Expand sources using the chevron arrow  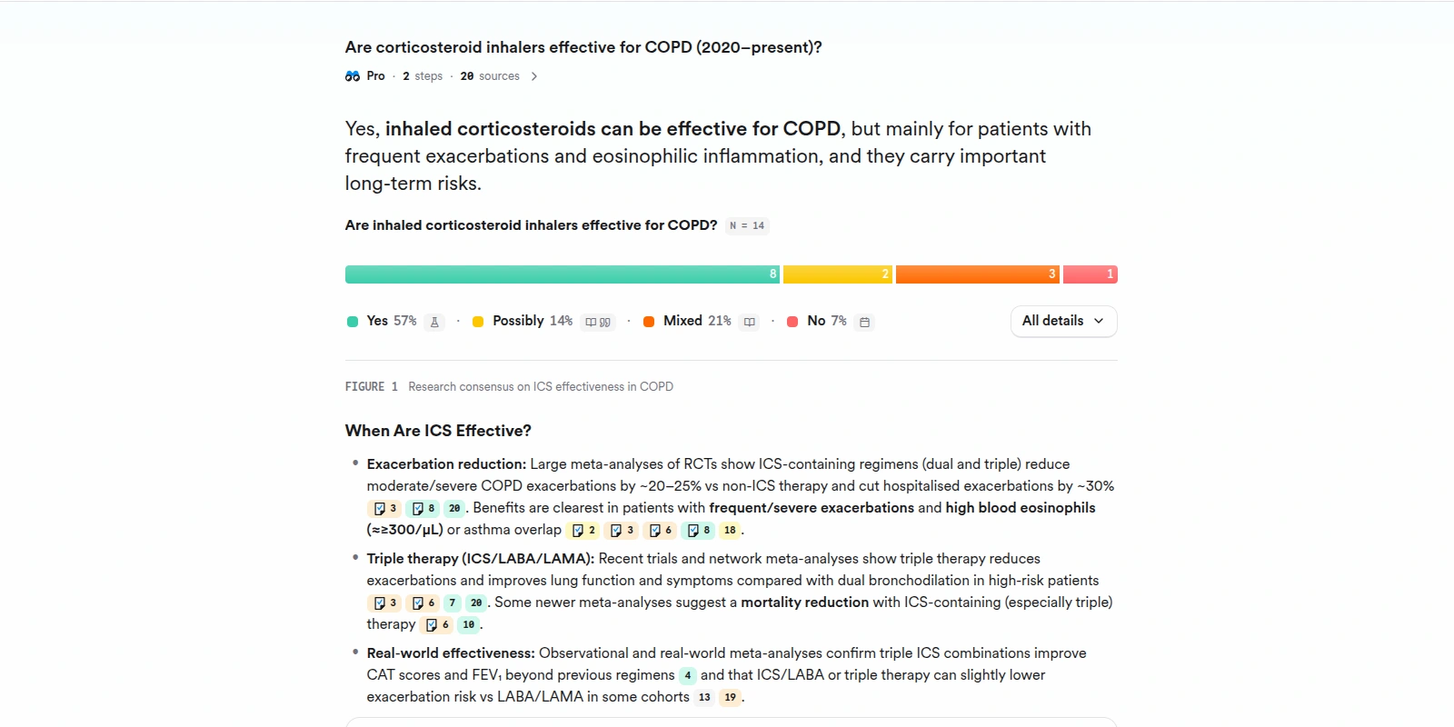click(534, 76)
